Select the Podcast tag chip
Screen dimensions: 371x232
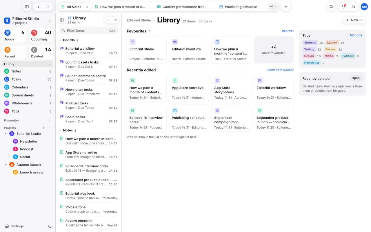pos(348,56)
